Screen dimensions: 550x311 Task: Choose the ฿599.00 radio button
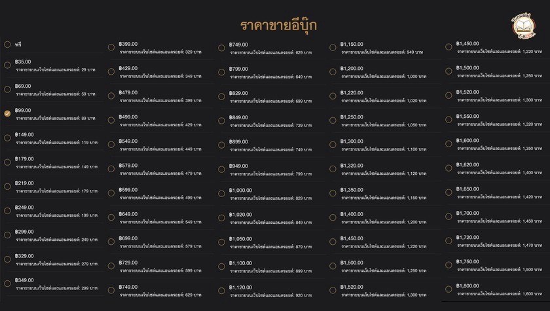click(112, 193)
